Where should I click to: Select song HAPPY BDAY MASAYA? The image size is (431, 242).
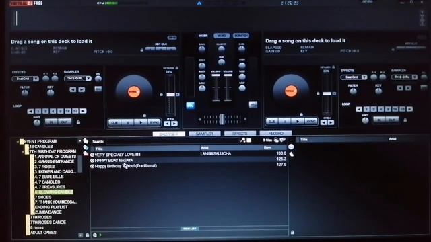pyautogui.click(x=189, y=160)
